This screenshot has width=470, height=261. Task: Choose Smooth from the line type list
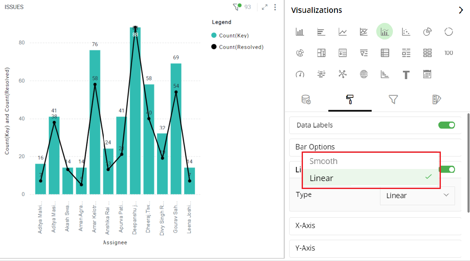tap(371, 162)
